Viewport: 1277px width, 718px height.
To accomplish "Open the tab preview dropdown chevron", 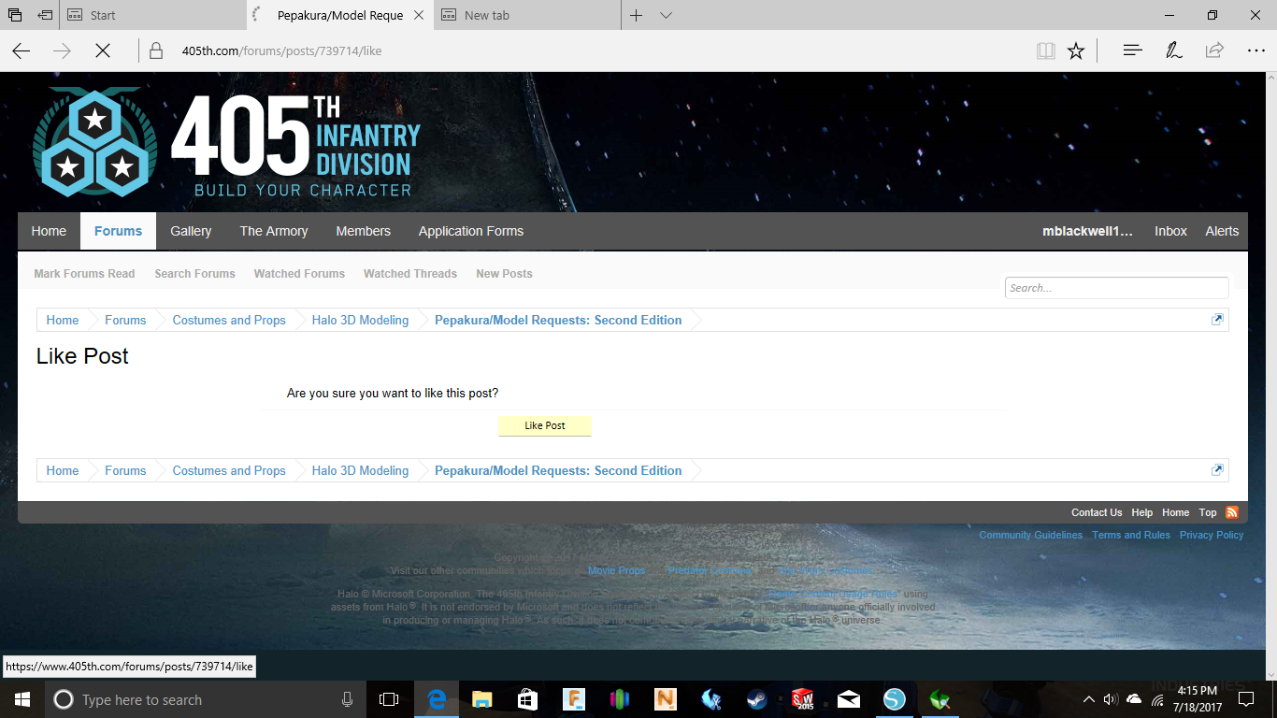I will tap(666, 15).
